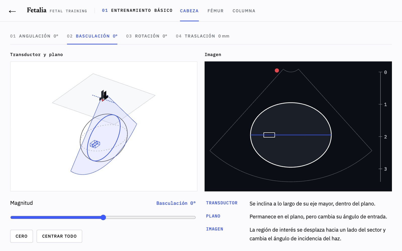Click the white region-of-interest rectangle in image

coord(269,135)
